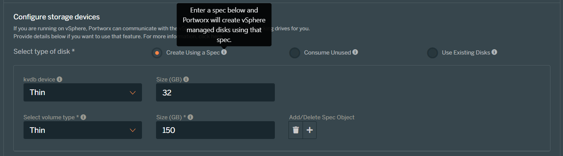
Task: Click the kvdb size field showing 32
Action: click(215, 92)
